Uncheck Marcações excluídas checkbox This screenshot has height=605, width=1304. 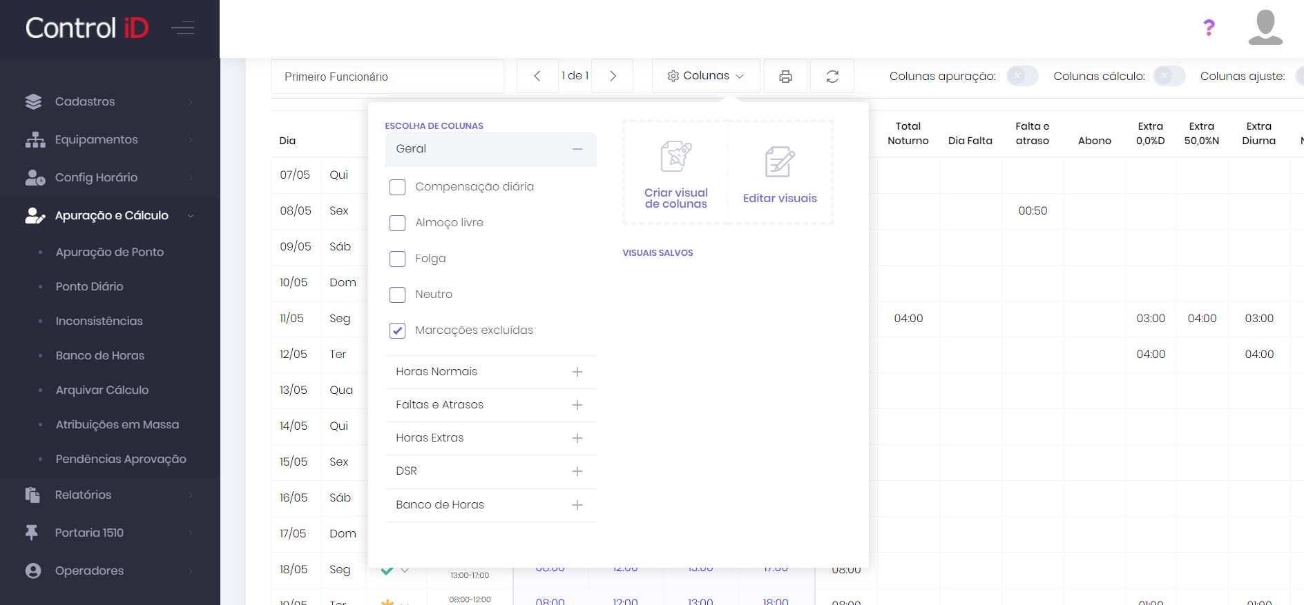click(x=397, y=330)
